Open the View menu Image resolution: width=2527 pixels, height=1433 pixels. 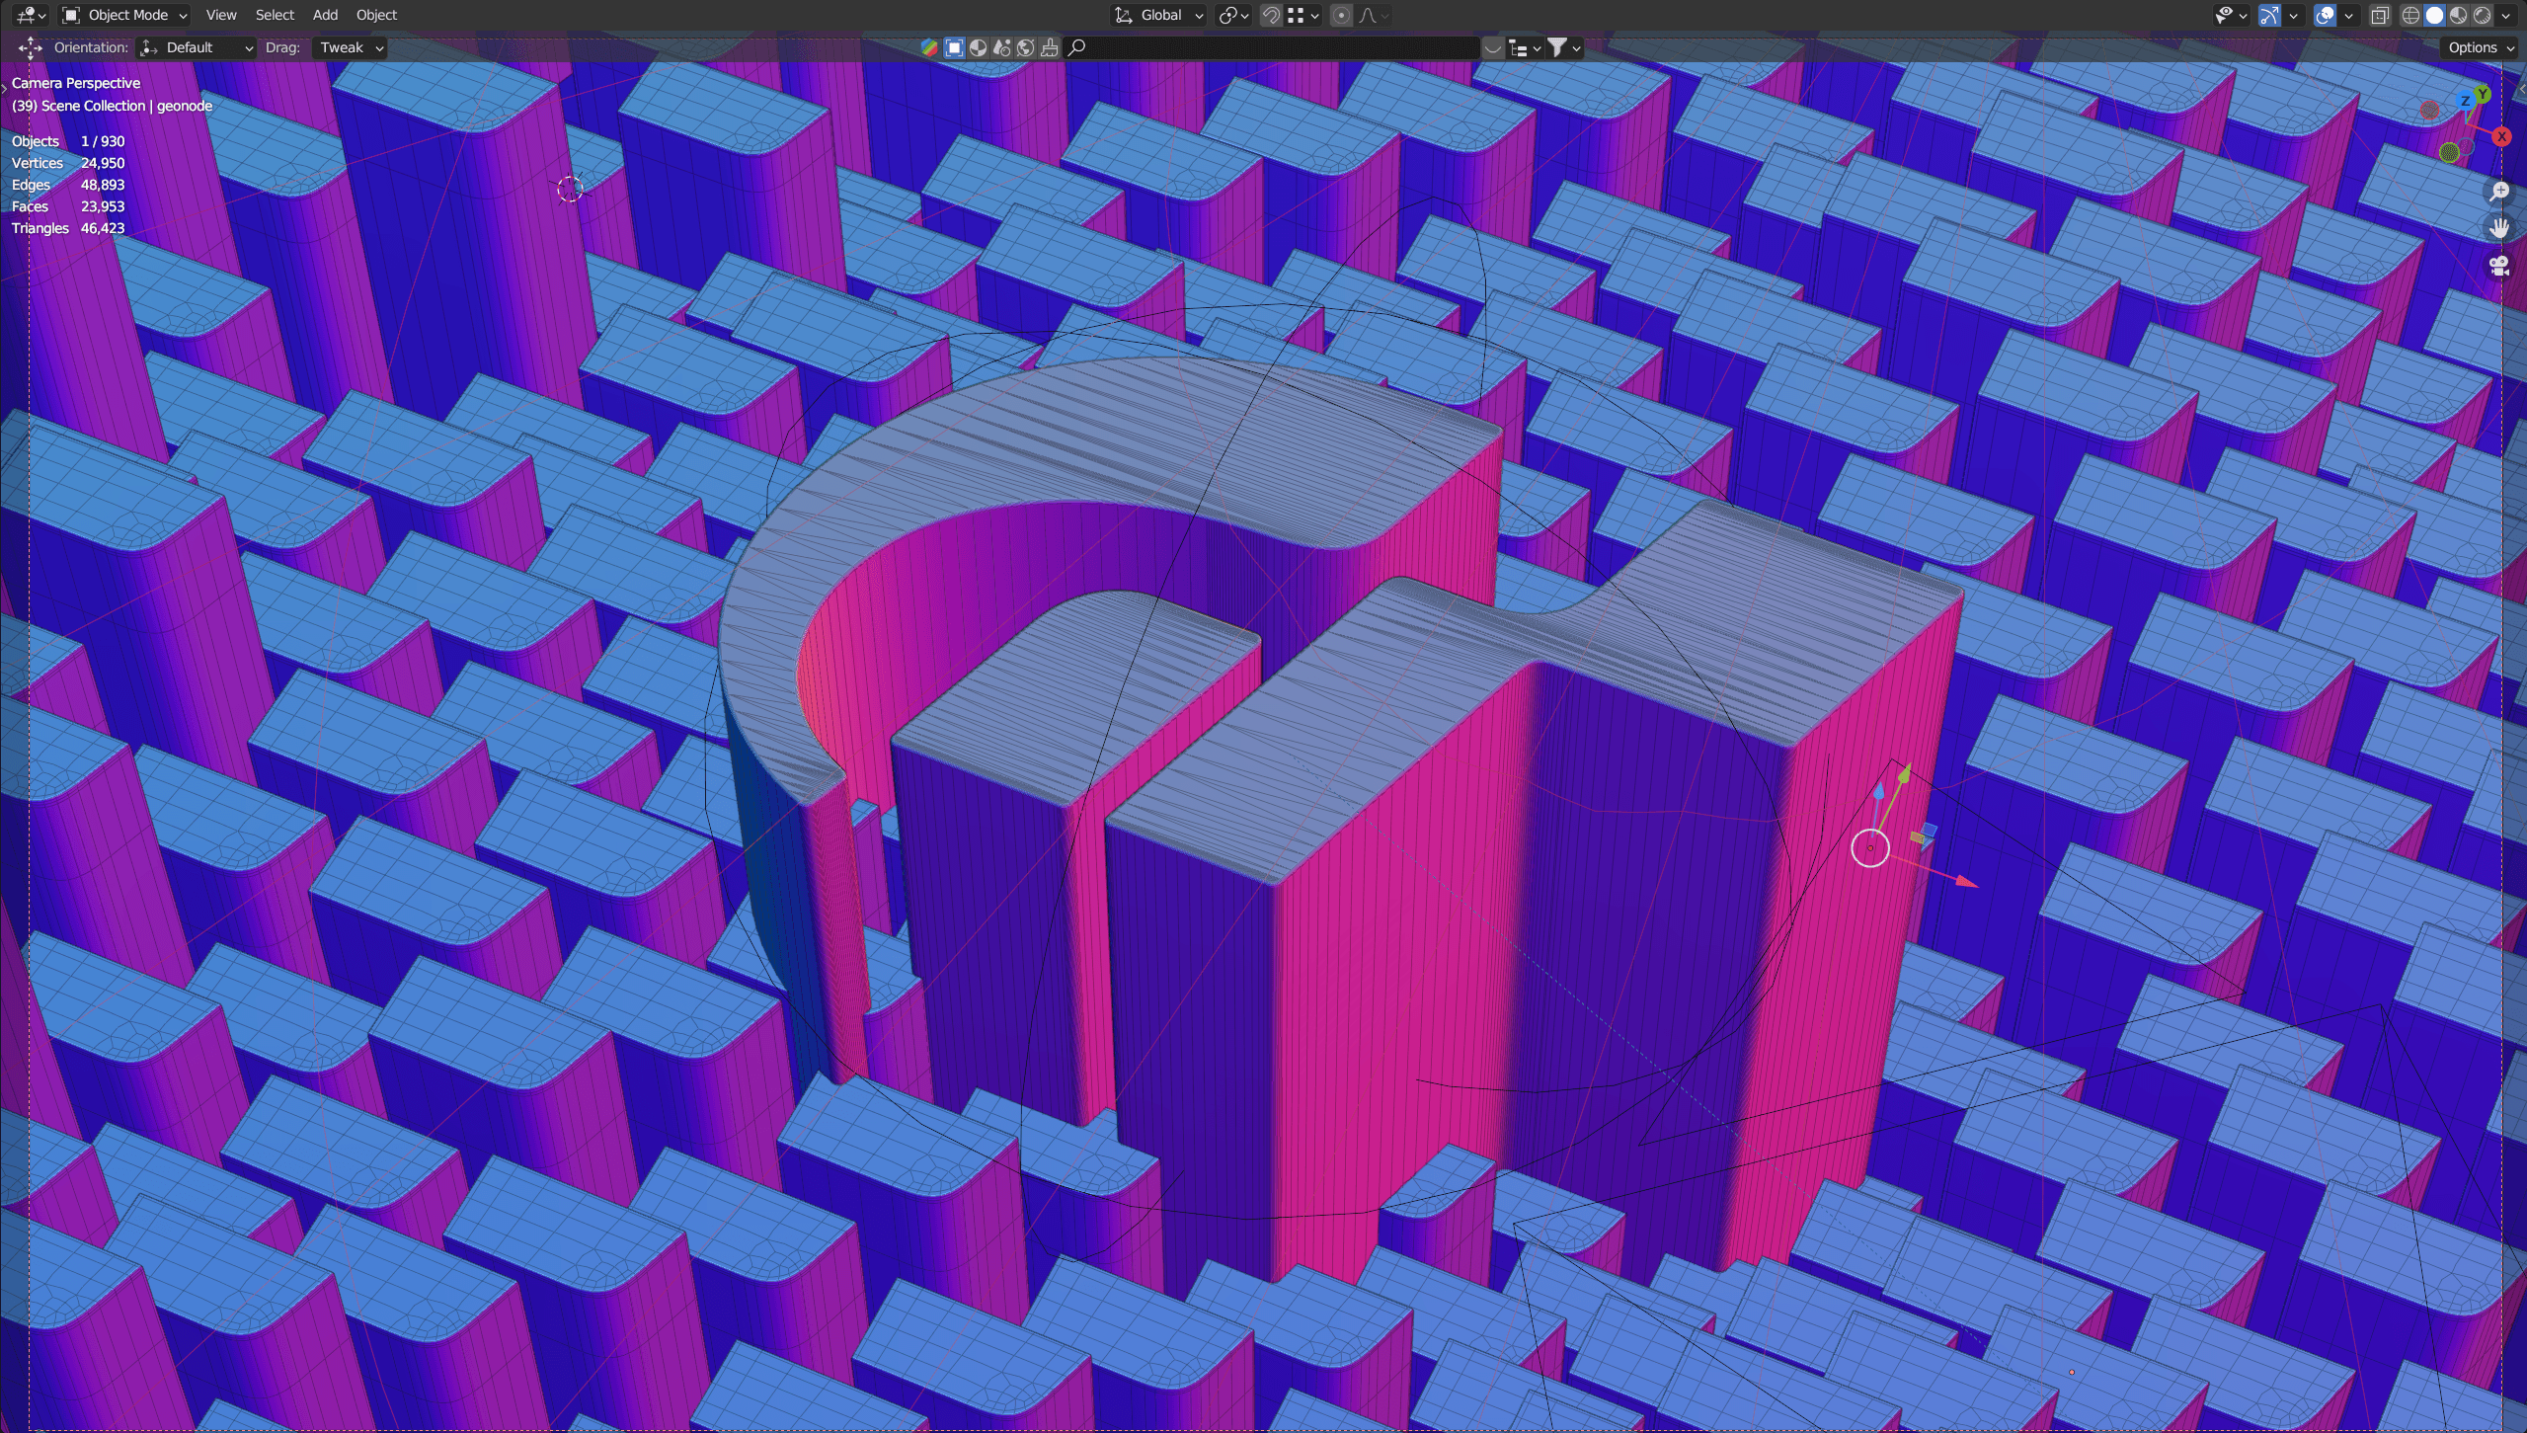tap(221, 15)
